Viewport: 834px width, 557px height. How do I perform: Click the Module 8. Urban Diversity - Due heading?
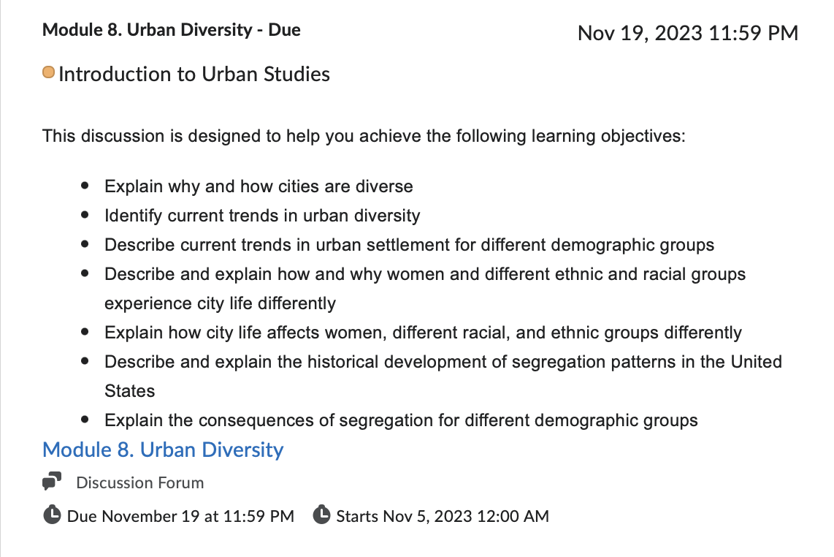172,30
